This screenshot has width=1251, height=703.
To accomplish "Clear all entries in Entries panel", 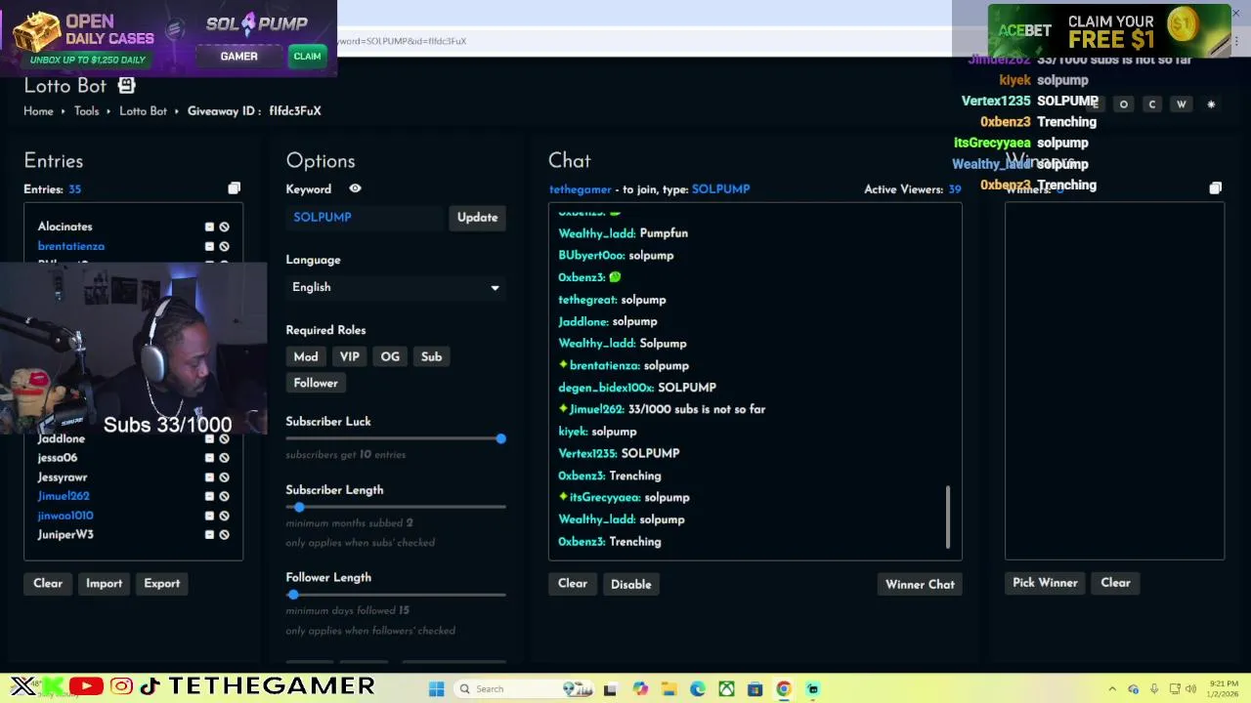I will click(48, 583).
